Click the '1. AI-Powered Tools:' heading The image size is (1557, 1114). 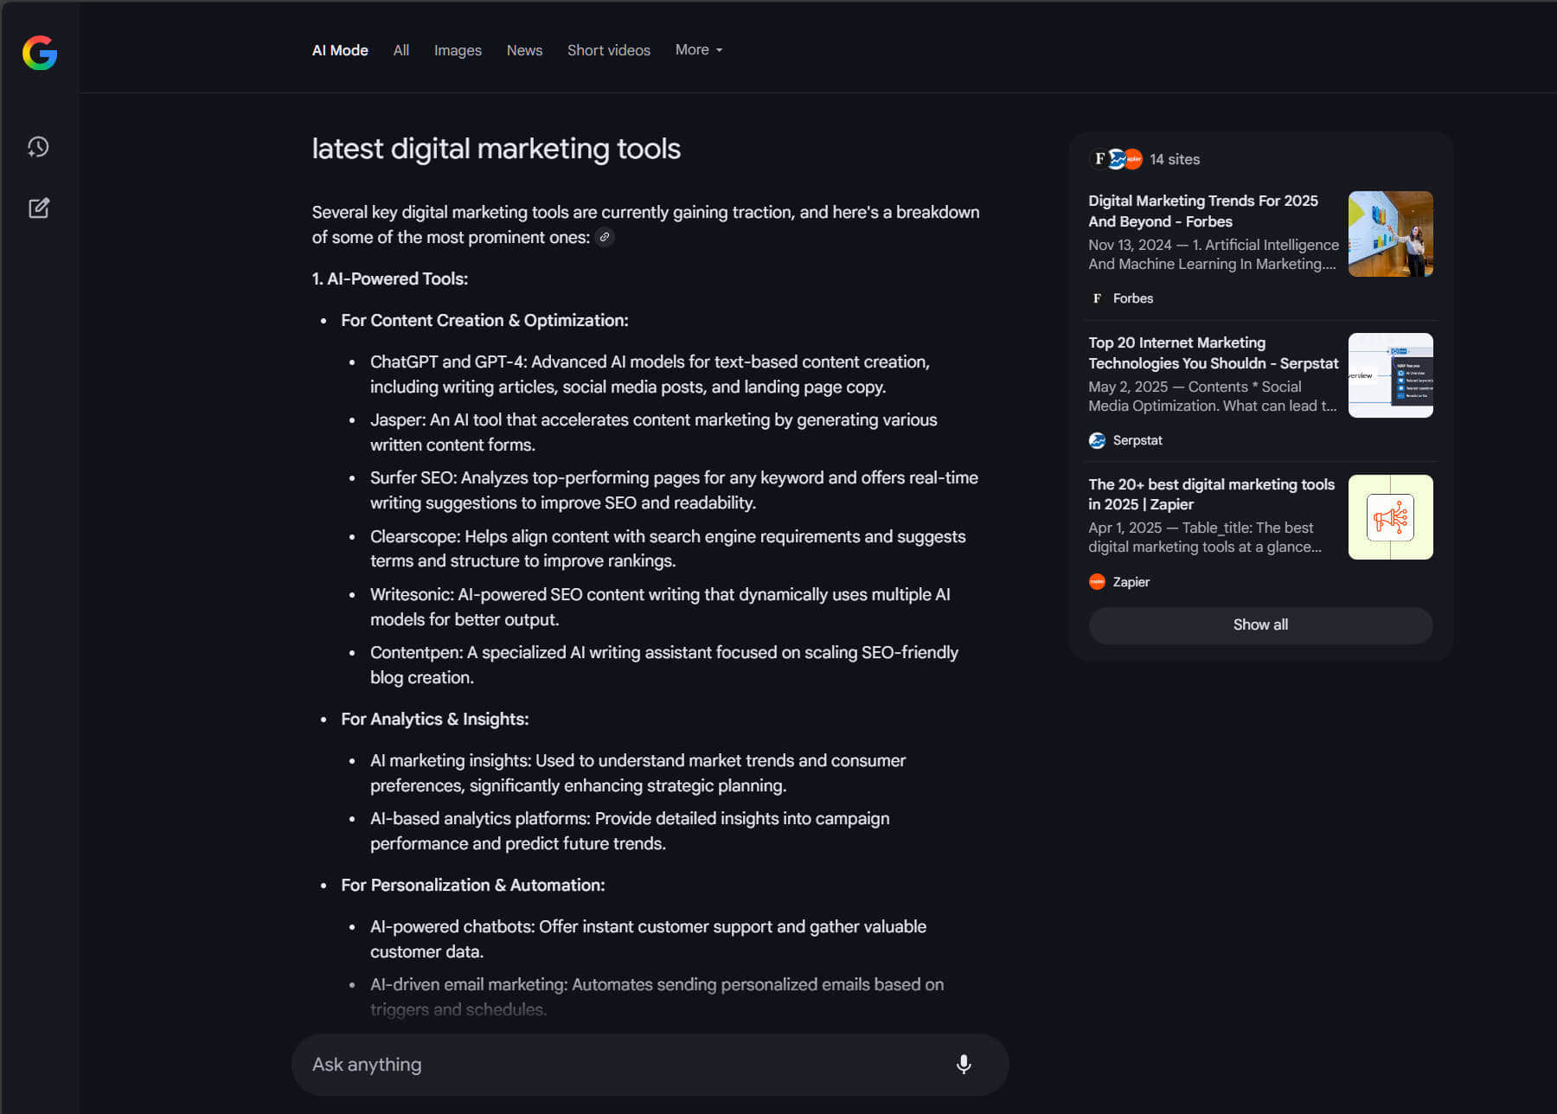(x=390, y=278)
